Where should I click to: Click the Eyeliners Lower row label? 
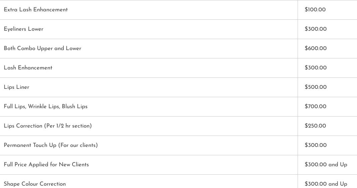tap(23, 29)
